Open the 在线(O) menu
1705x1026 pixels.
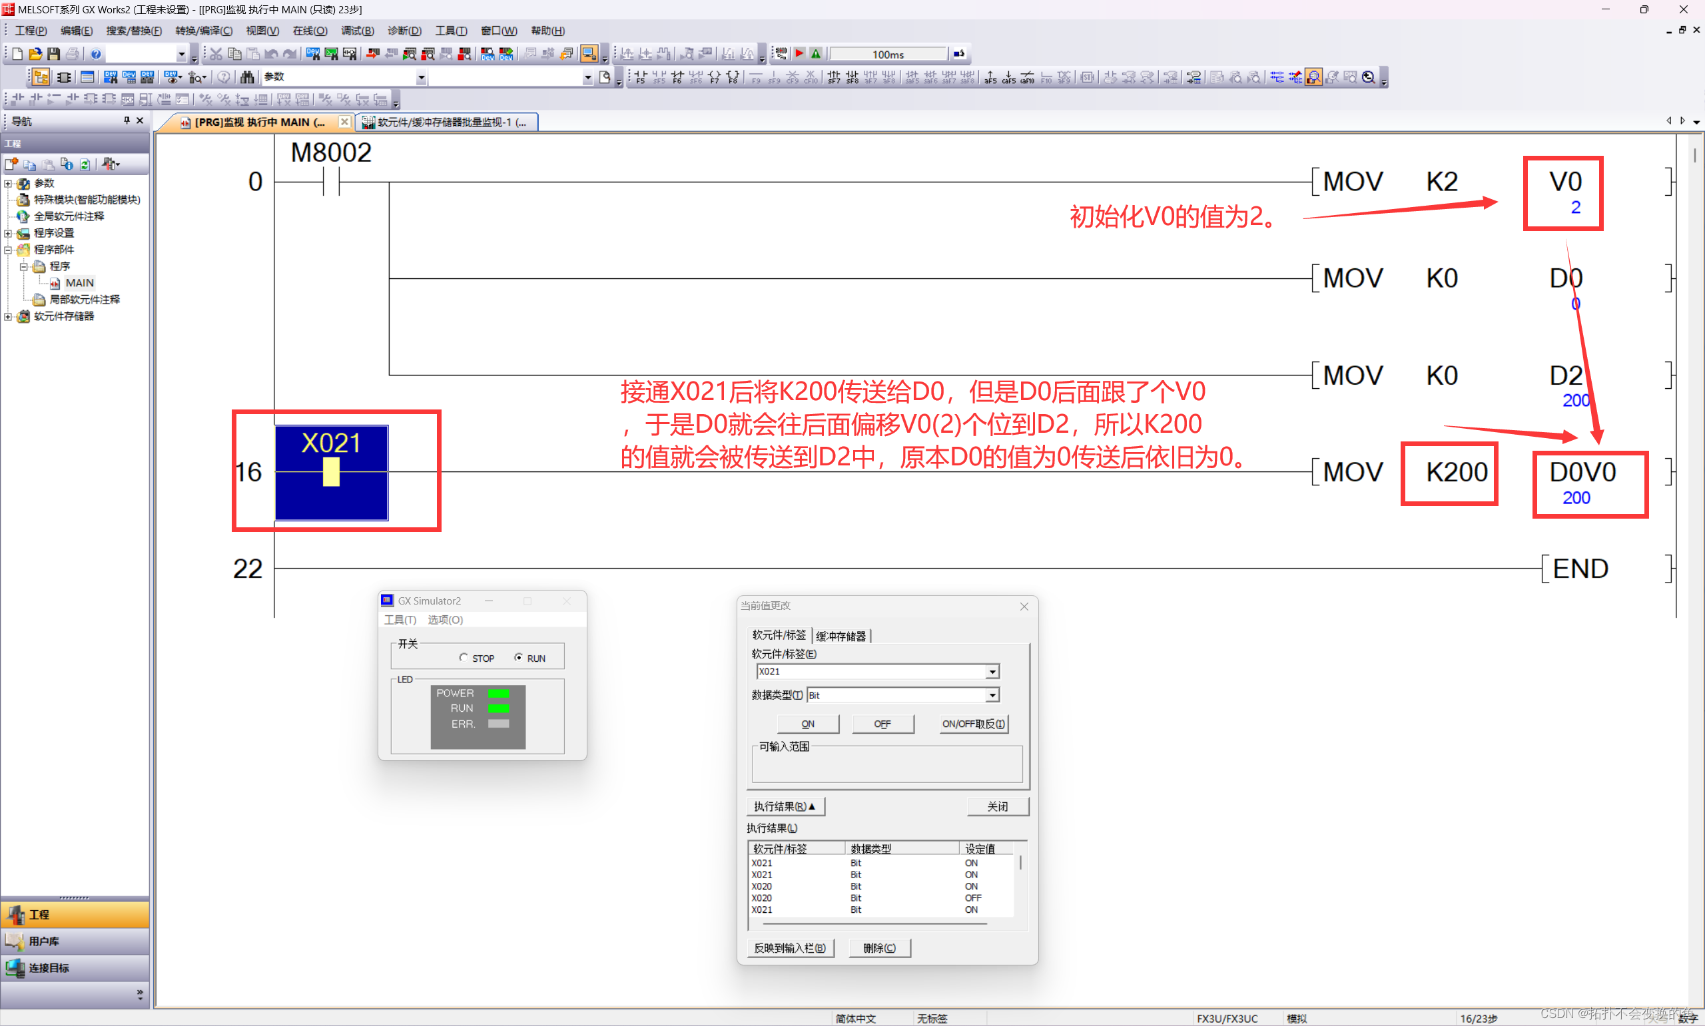coord(309,31)
